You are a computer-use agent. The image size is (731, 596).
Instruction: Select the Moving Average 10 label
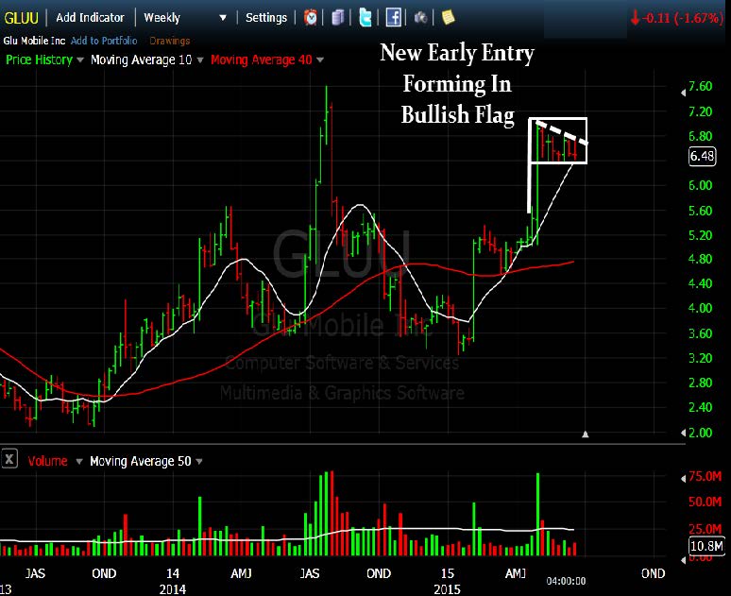142,60
